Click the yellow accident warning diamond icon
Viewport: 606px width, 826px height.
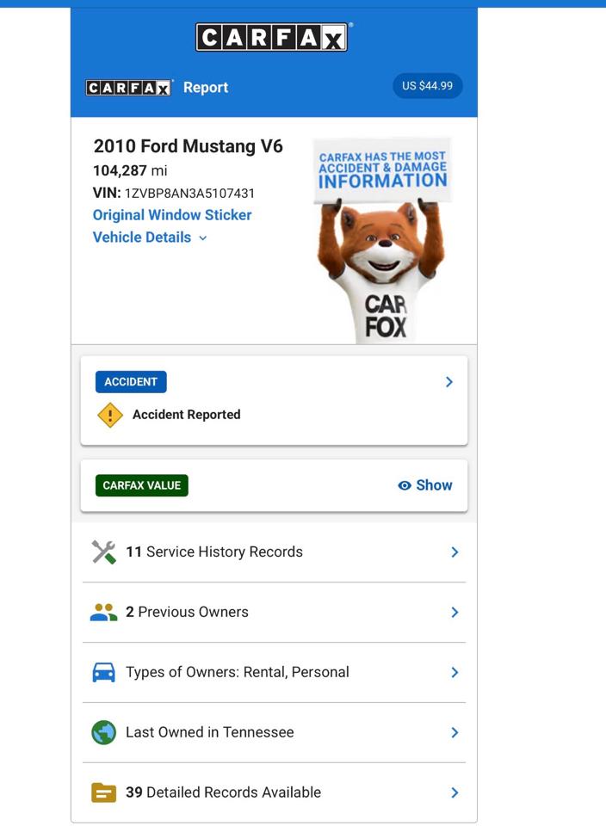click(110, 415)
